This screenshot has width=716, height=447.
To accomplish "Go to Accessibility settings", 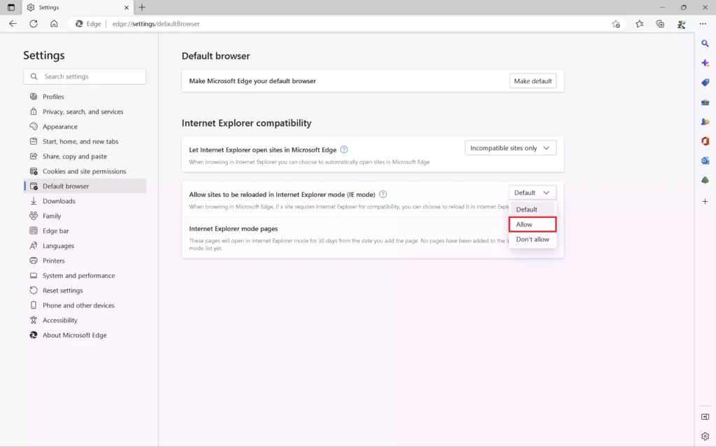I will click(x=85, y=320).
